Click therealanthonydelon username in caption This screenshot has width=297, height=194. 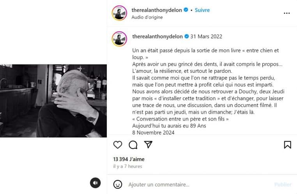[157, 37]
